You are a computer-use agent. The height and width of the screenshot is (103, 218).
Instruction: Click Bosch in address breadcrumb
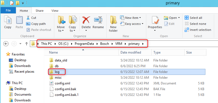tap(105, 44)
